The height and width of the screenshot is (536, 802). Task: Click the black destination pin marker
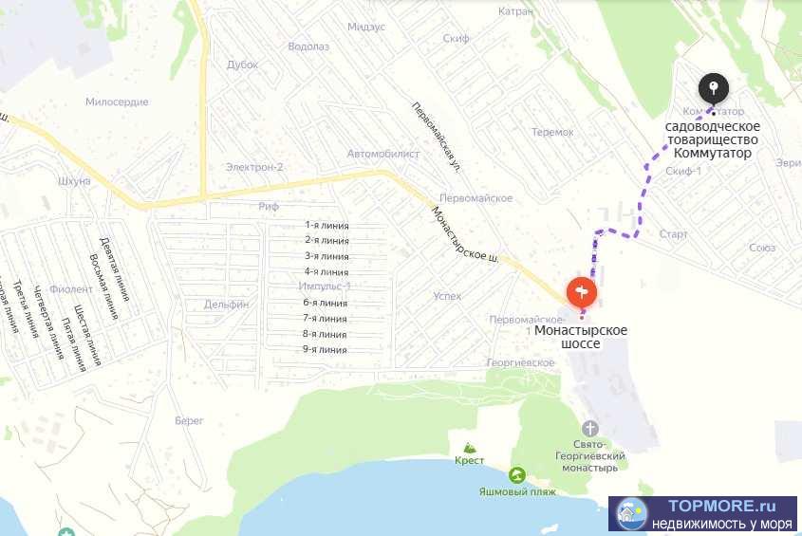714,88
